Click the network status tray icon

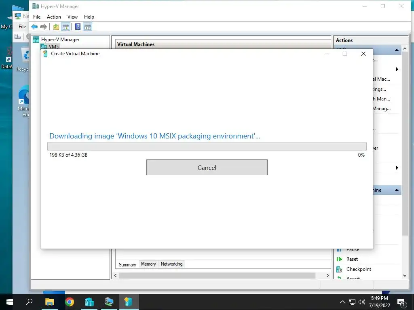(352, 302)
